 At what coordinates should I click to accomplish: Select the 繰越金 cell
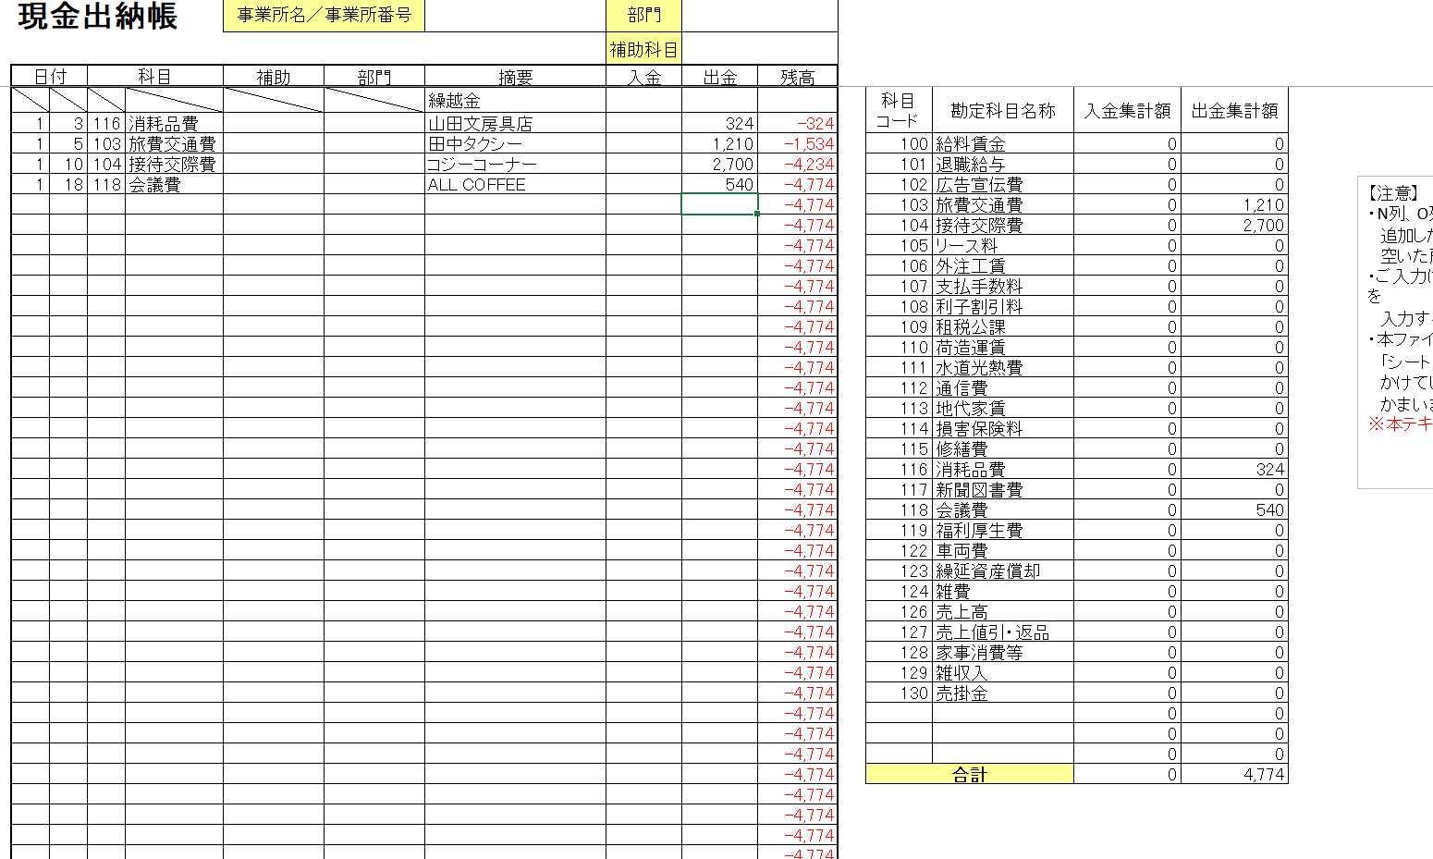(x=515, y=101)
